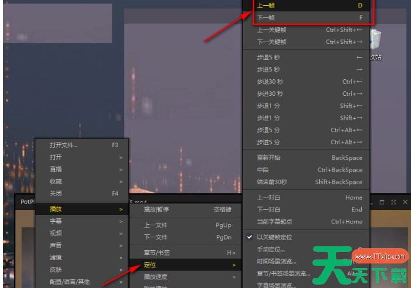Image resolution: width=411 pixels, height=288 pixels.
Task: Expand 皮肤 submenu
Action: click(x=82, y=270)
